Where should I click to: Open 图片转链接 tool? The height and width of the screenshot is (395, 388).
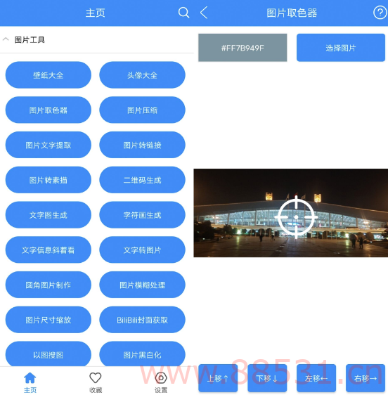coord(142,145)
